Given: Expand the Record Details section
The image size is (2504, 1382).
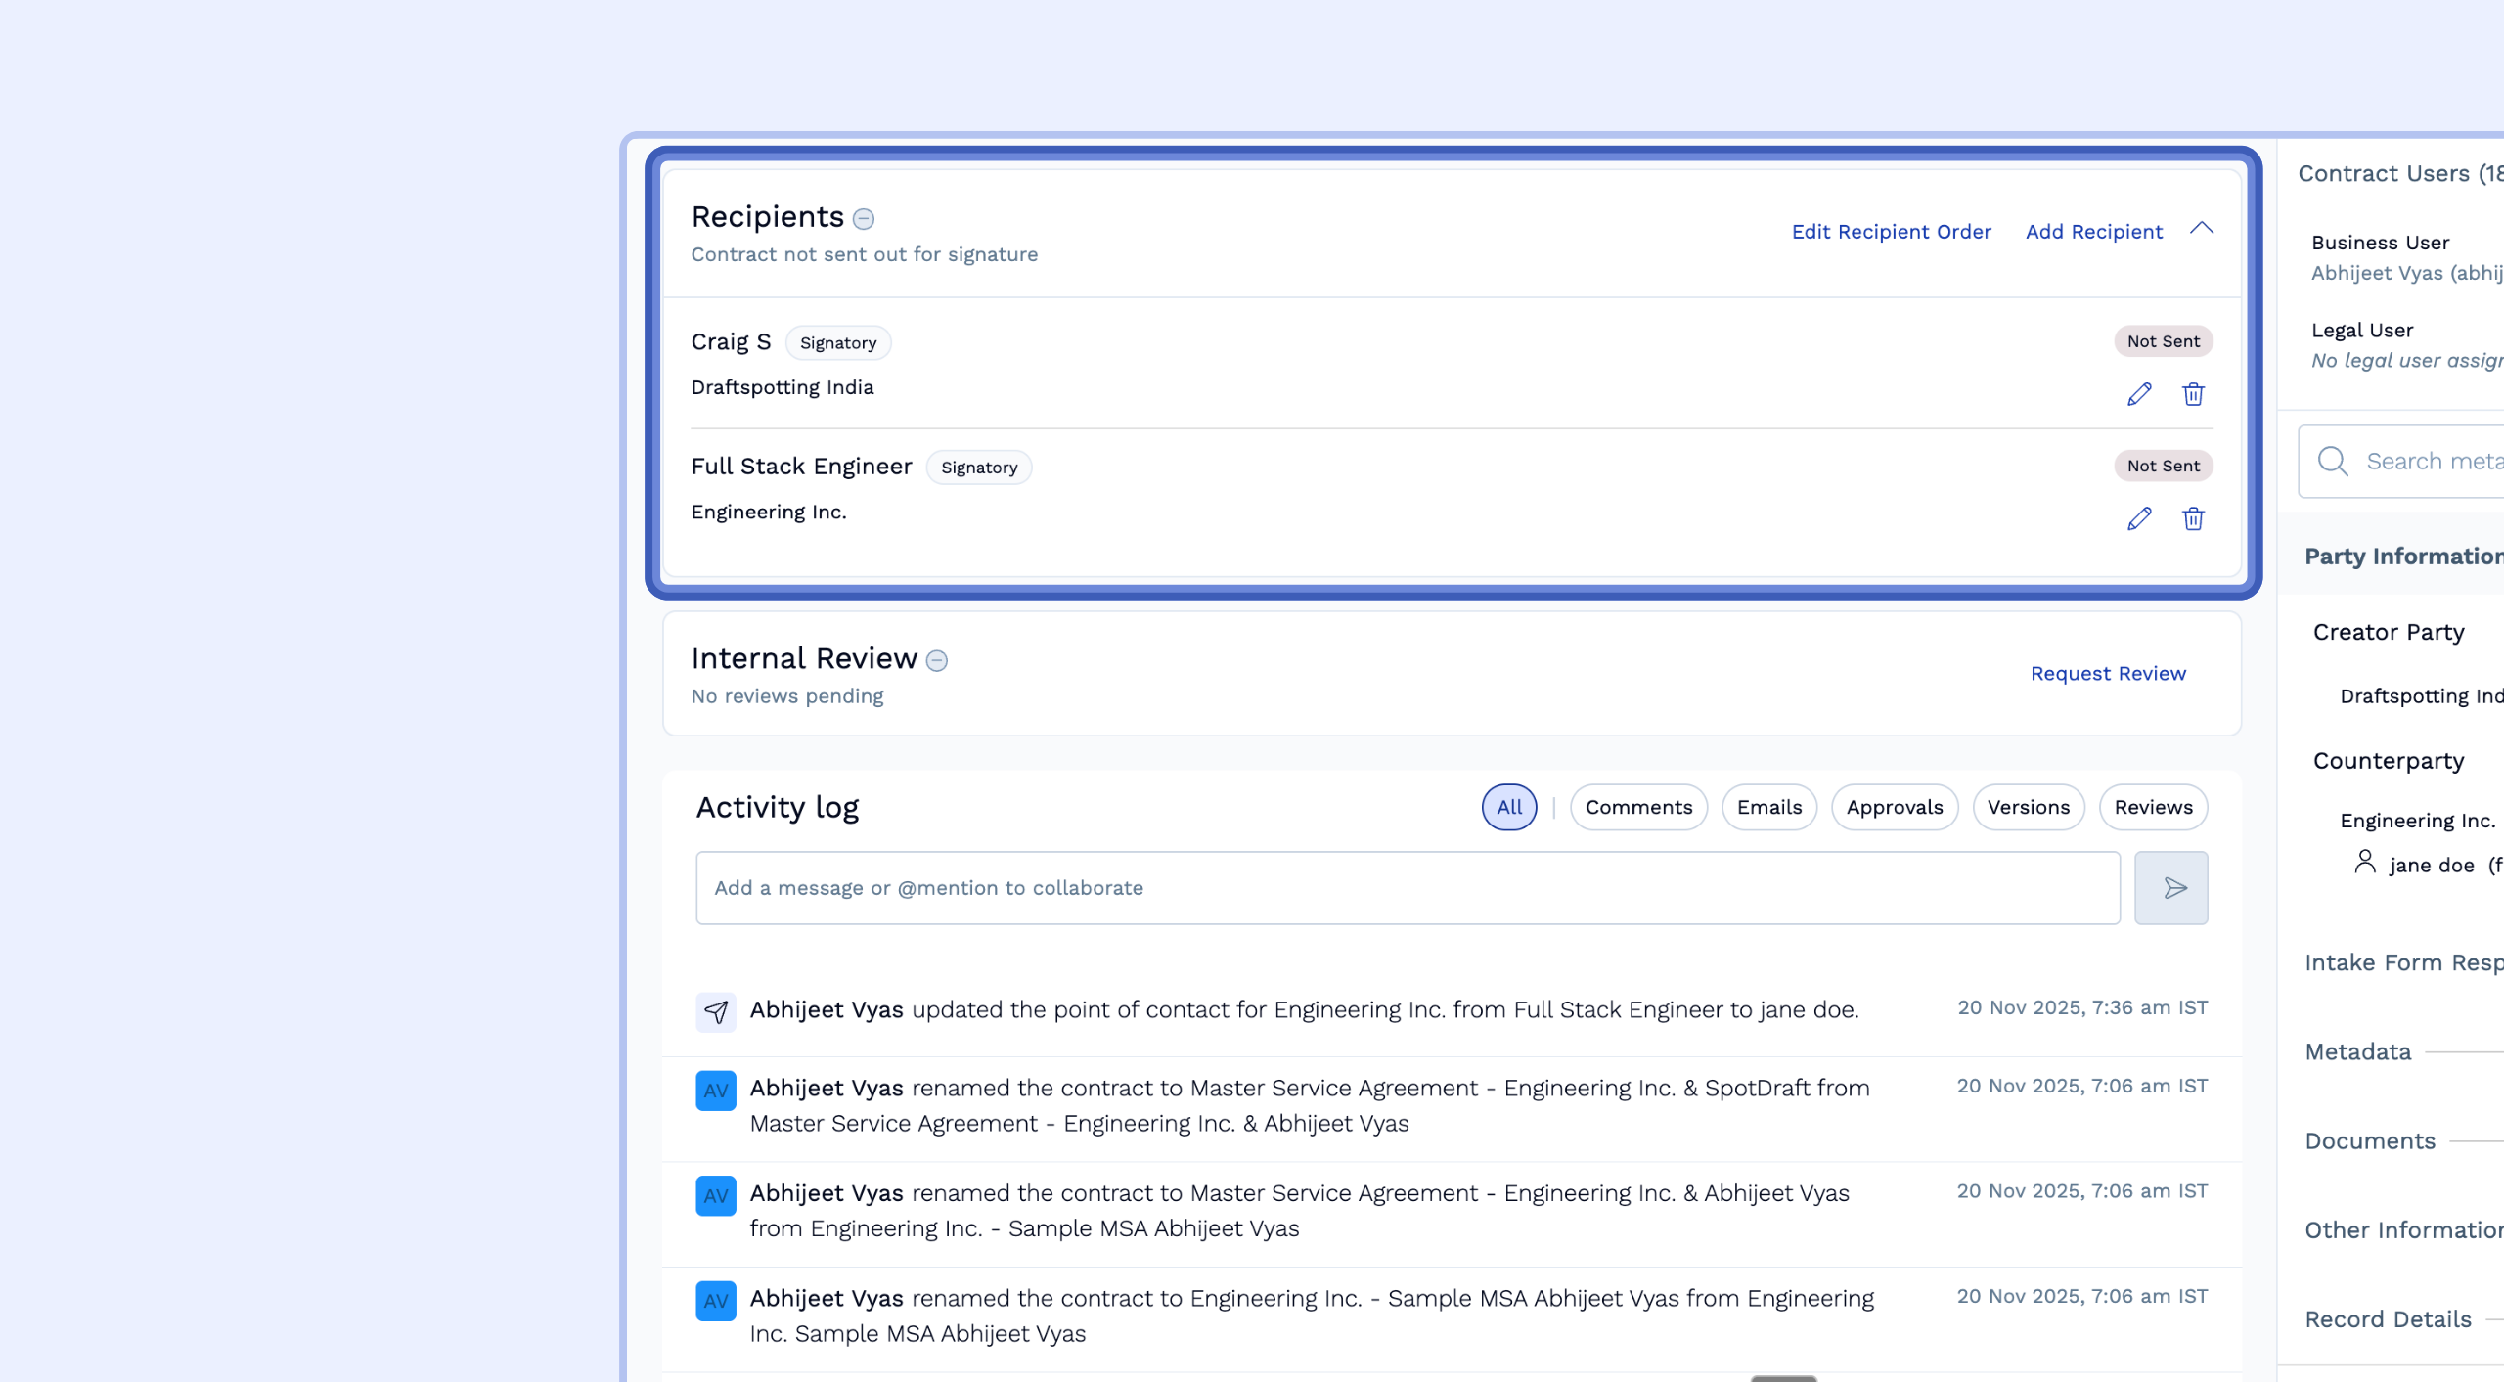Looking at the screenshot, I should [2388, 1319].
